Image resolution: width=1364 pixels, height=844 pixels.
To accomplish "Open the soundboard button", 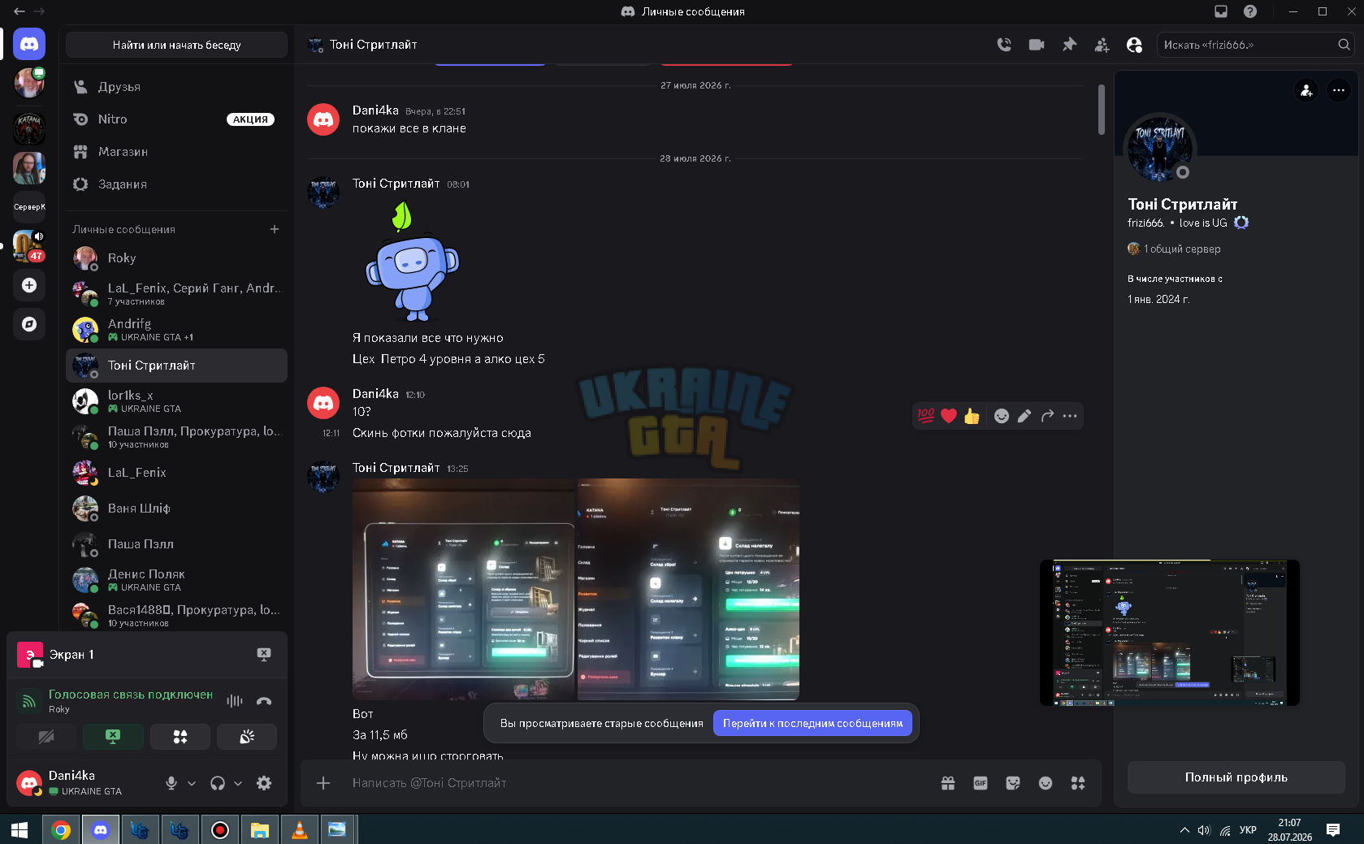I will click(x=247, y=737).
